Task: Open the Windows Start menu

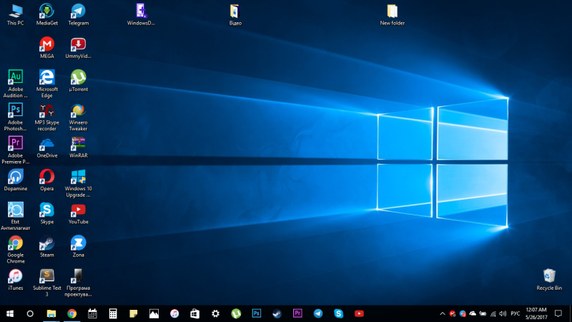Action: coord(10,313)
